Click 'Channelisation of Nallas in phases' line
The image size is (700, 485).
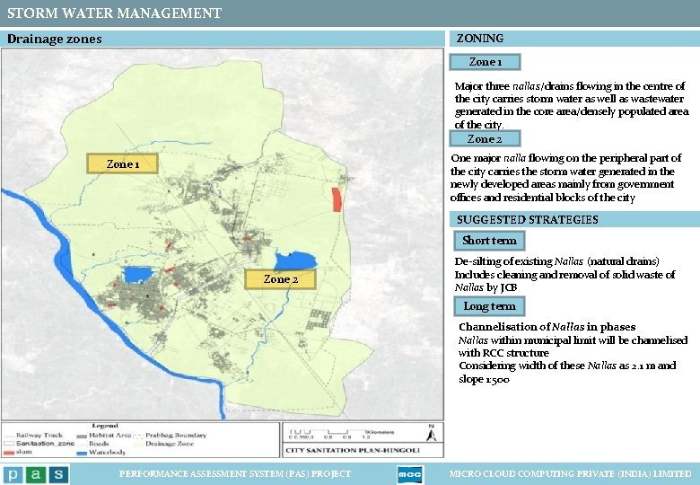pos(547,327)
